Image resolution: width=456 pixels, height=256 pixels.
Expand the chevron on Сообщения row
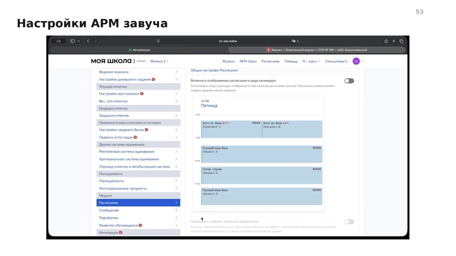[176, 210]
